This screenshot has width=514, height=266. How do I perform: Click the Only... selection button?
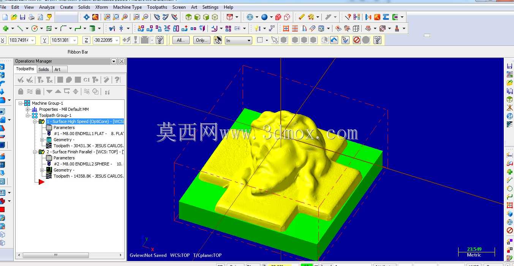[x=201, y=40]
